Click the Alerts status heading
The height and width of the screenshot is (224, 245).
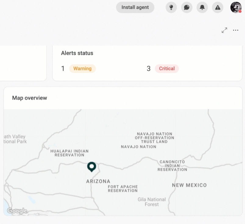pyautogui.click(x=77, y=53)
